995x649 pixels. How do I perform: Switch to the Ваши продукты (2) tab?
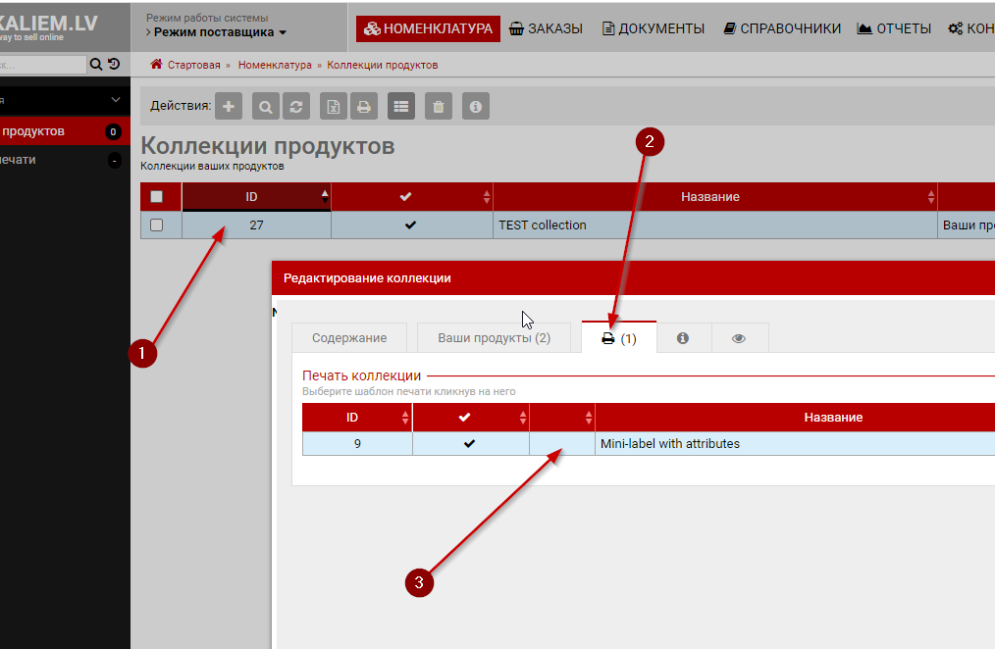click(494, 338)
